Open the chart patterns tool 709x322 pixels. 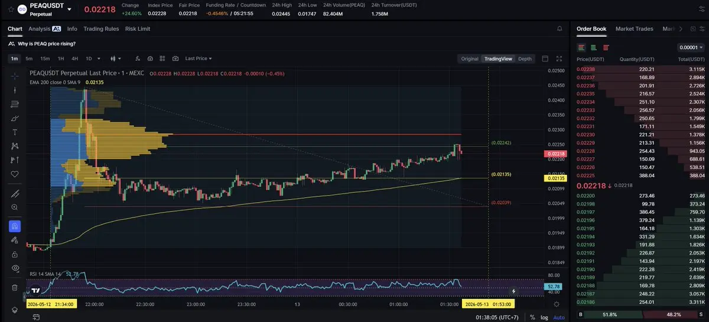pos(15,146)
